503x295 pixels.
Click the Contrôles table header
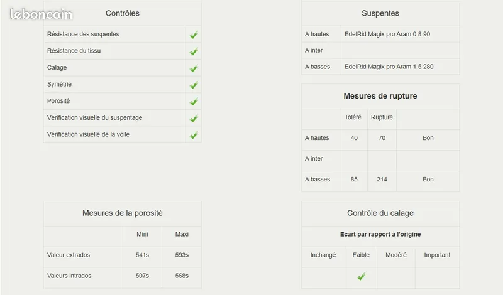tap(123, 13)
